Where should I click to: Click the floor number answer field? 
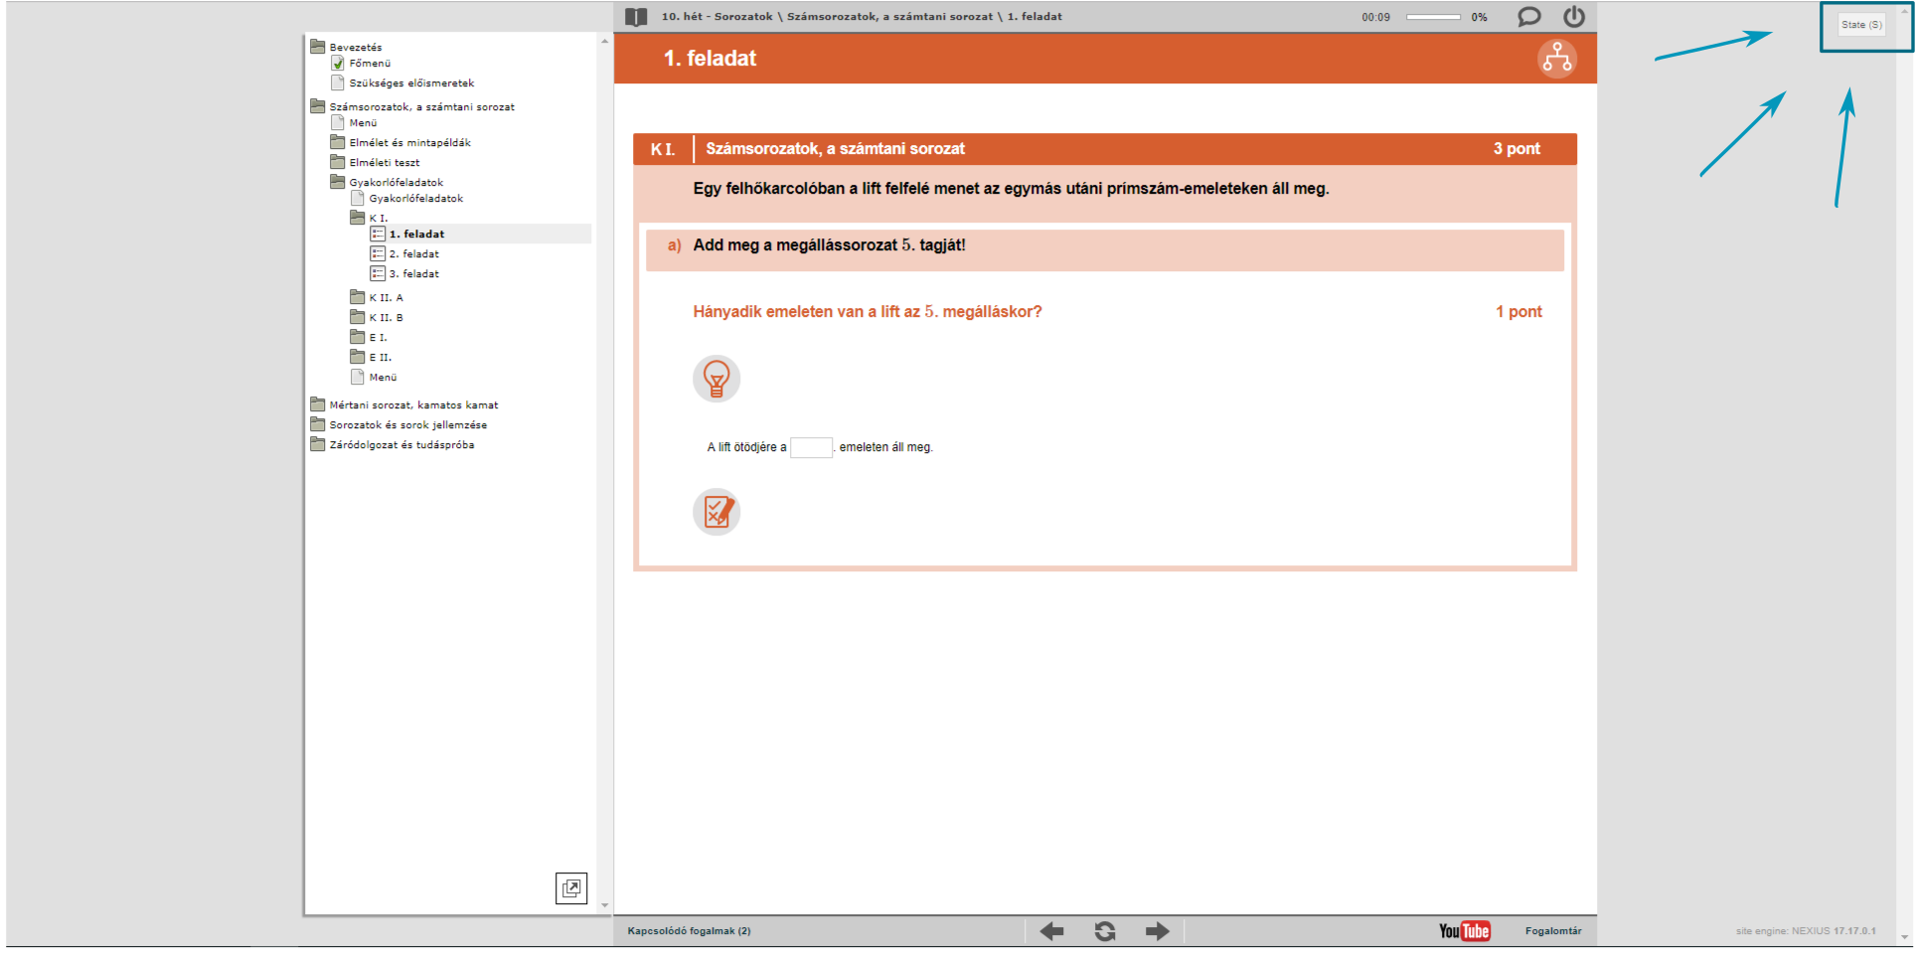pos(811,447)
